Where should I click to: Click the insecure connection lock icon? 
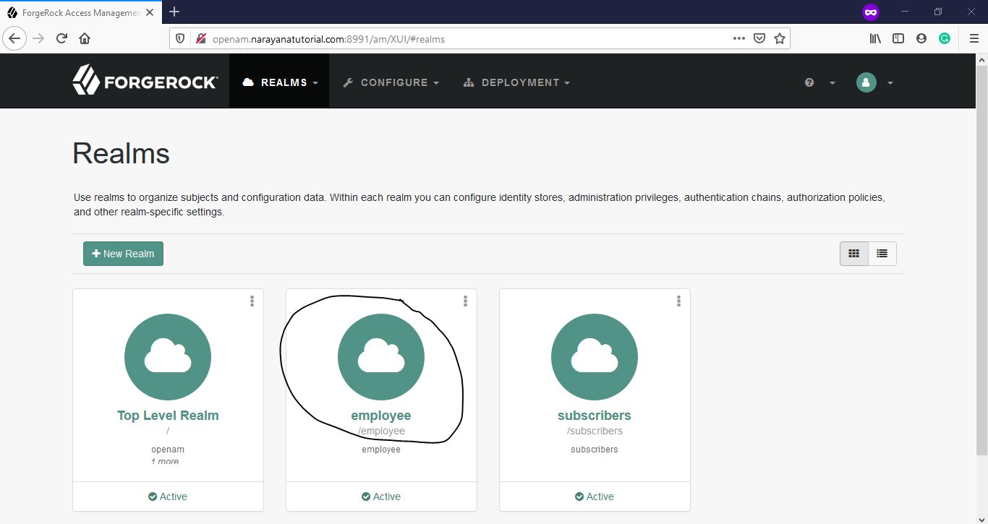click(200, 39)
